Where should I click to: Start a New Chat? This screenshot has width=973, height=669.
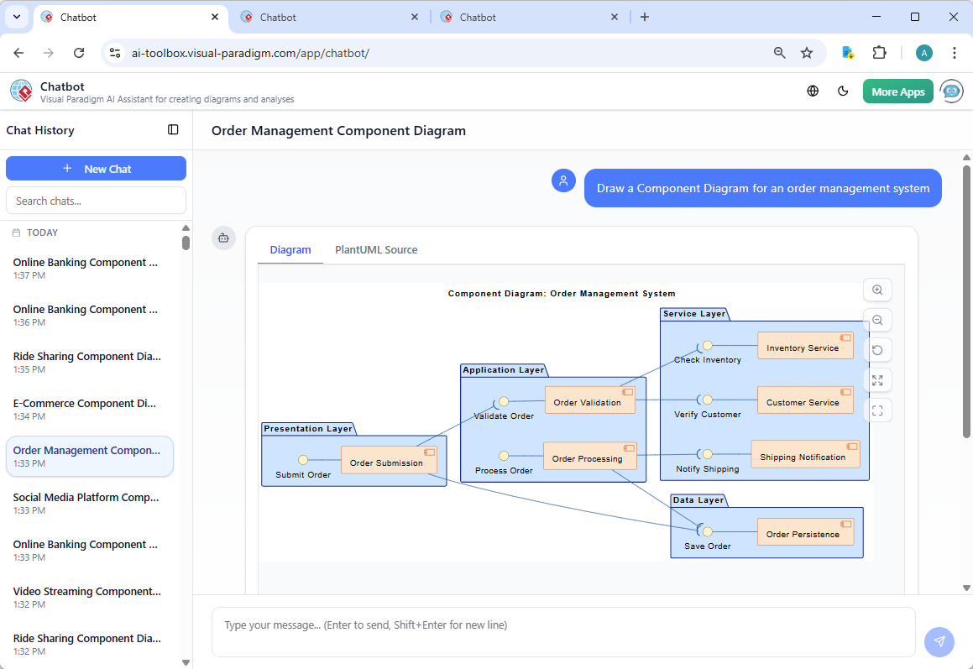(x=96, y=168)
